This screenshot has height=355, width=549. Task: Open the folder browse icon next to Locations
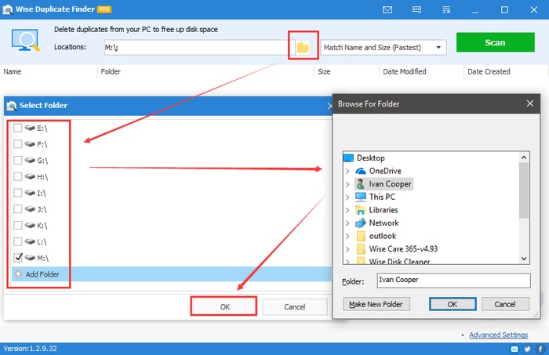[302, 48]
